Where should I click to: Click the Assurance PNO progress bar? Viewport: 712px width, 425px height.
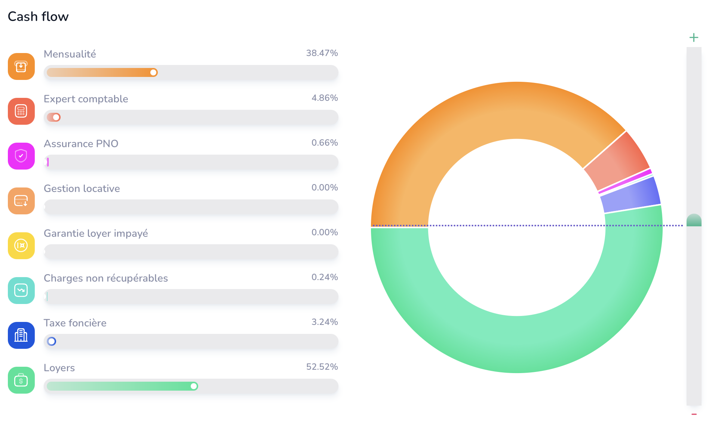[x=191, y=162]
